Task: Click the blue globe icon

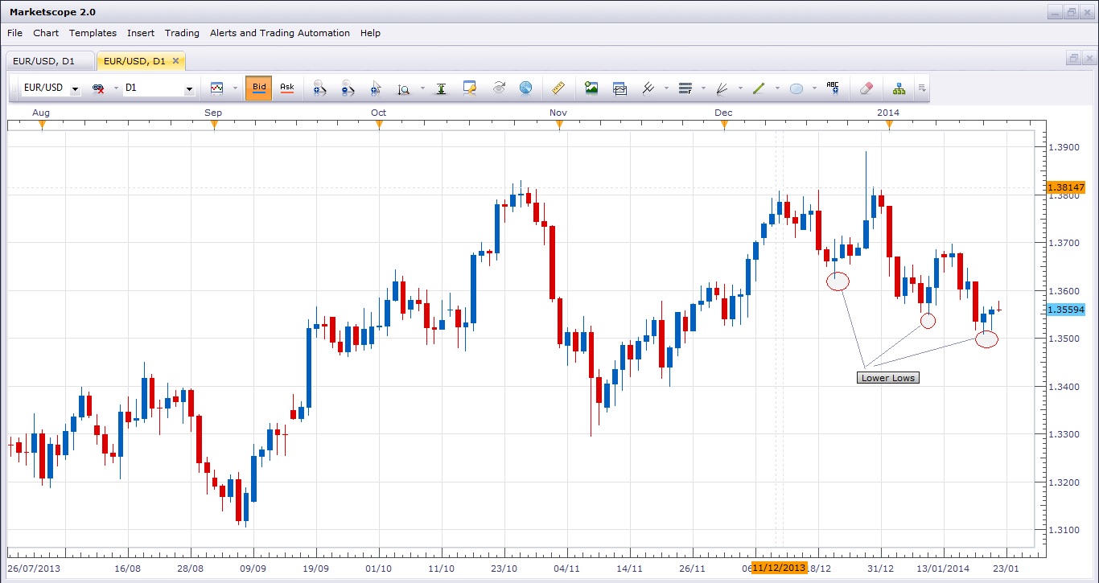Action: coord(525,88)
